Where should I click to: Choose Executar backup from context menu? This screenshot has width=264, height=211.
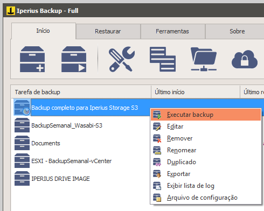[x=206, y=115]
